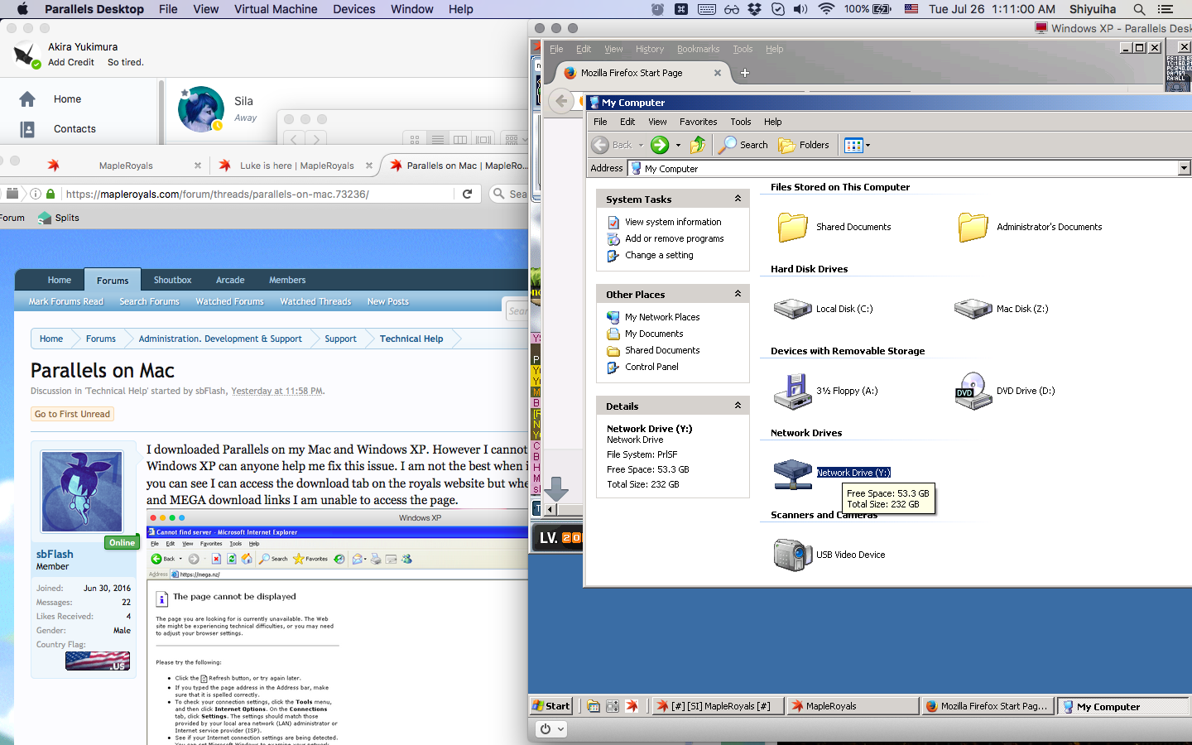Open the Forums tab on MapleRoyals
1192x745 pixels.
(x=113, y=280)
